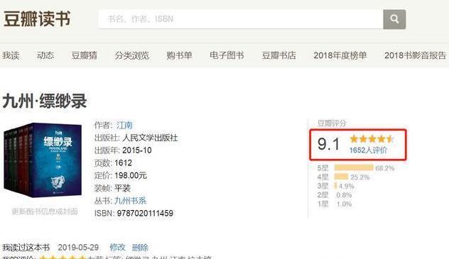Open the 2018年度榜单 link
This screenshot has width=449, height=259.
tap(340, 55)
